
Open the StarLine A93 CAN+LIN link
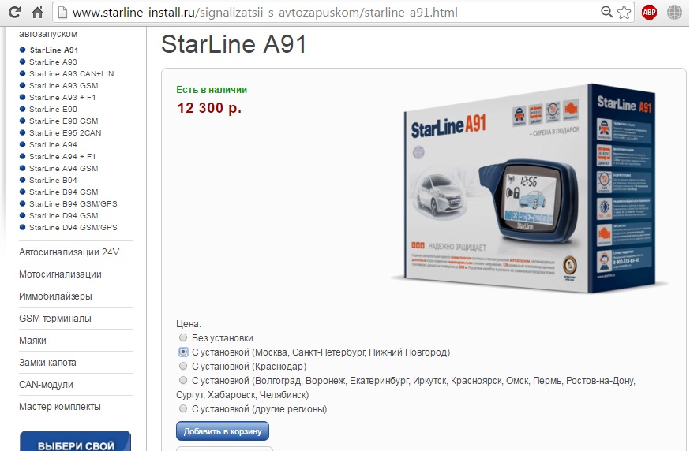click(x=71, y=74)
